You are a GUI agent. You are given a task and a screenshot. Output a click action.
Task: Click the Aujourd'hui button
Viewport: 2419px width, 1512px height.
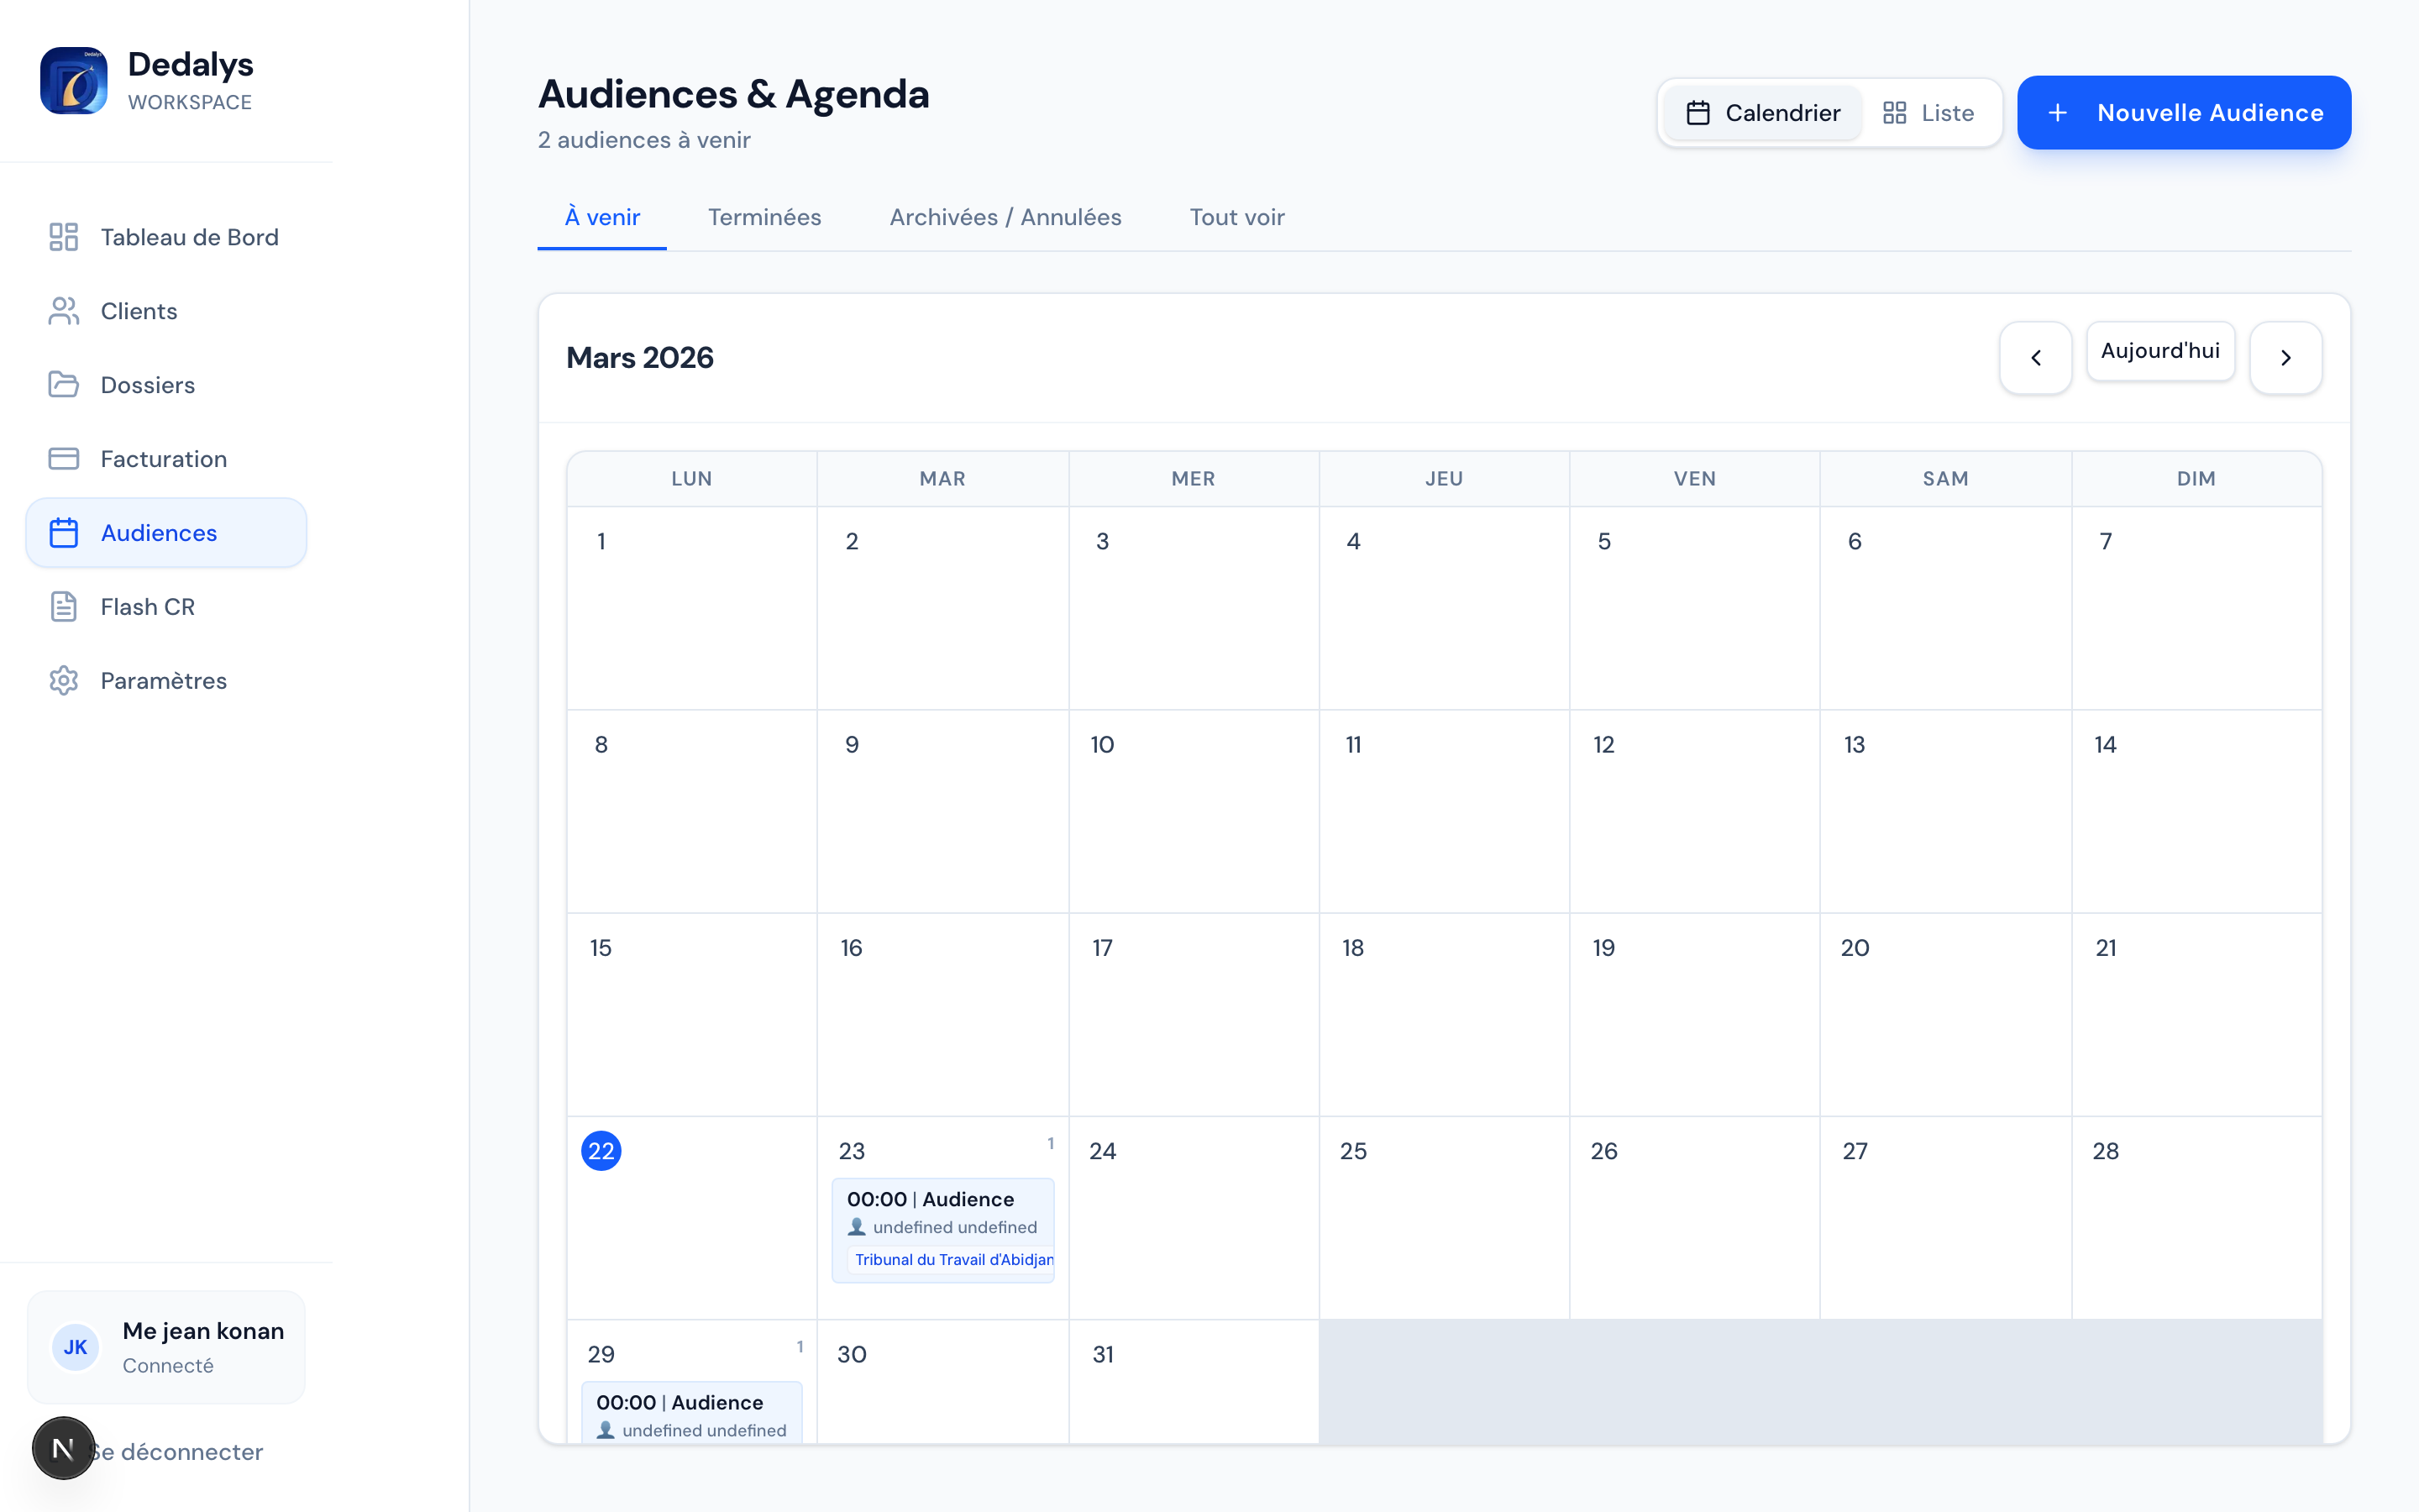point(2160,351)
